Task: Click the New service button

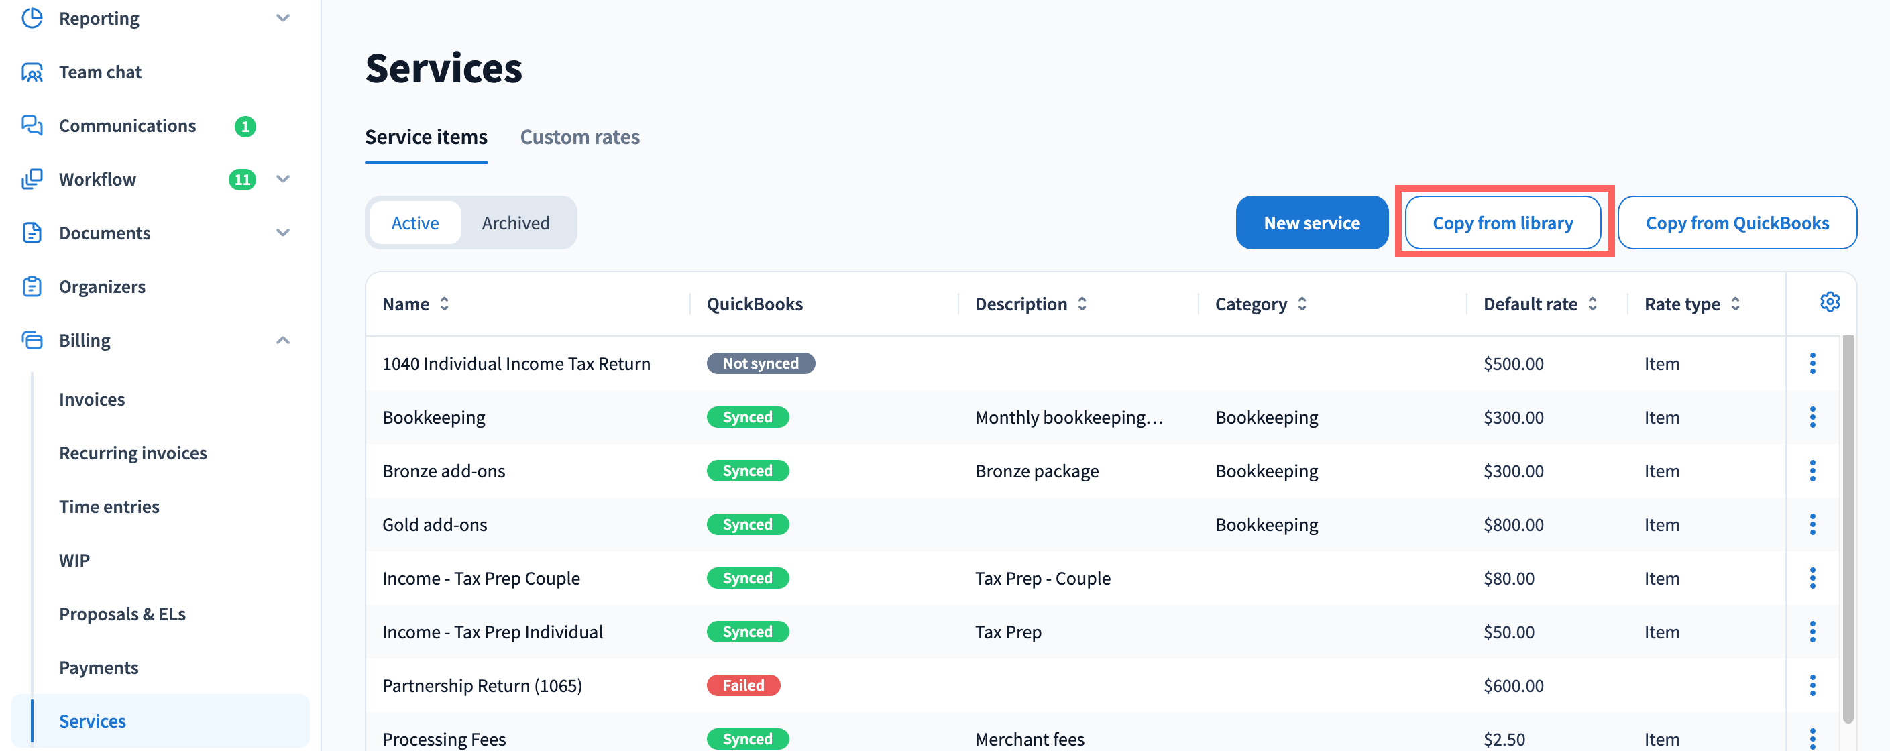Action: 1311,223
